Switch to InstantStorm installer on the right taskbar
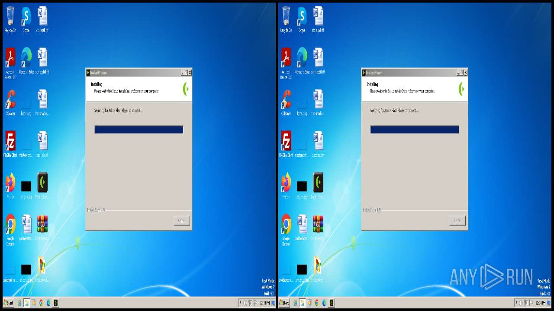Screen dimensions: 554x311 tap(332, 303)
